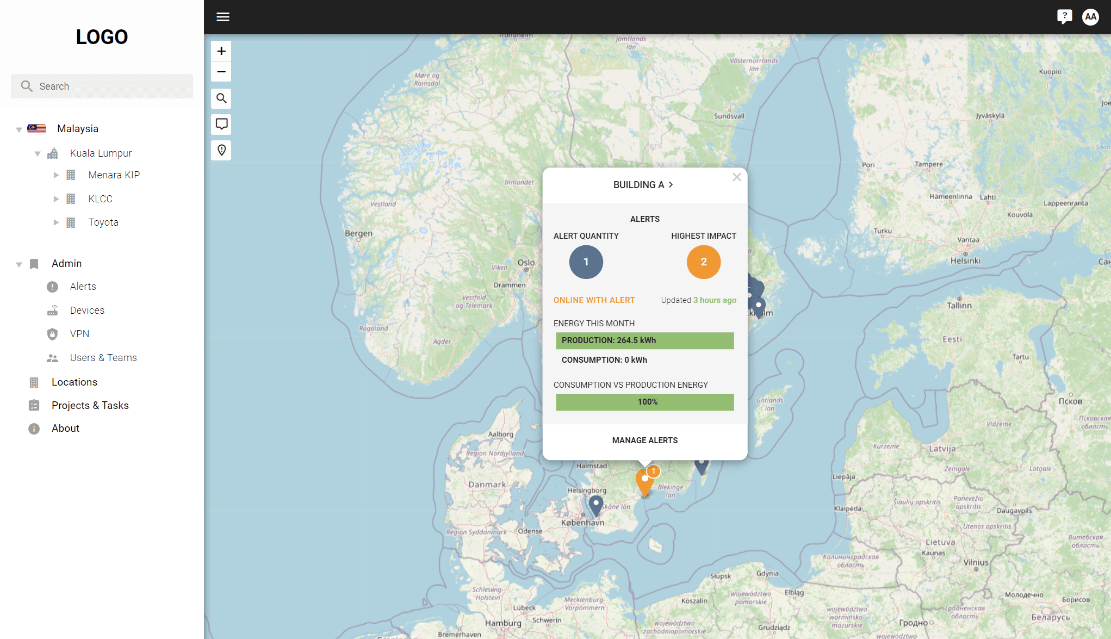
Task: Click the highest impact circle 2
Action: [704, 262]
